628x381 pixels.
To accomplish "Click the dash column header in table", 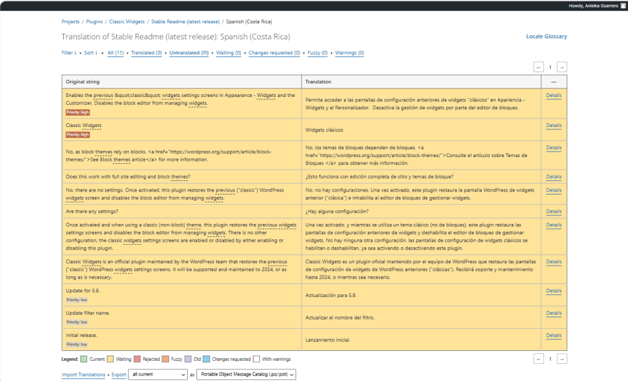I will point(554,82).
